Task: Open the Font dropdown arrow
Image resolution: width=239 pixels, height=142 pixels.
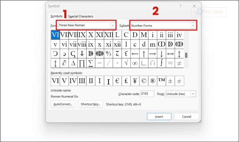Action: [x=112, y=25]
